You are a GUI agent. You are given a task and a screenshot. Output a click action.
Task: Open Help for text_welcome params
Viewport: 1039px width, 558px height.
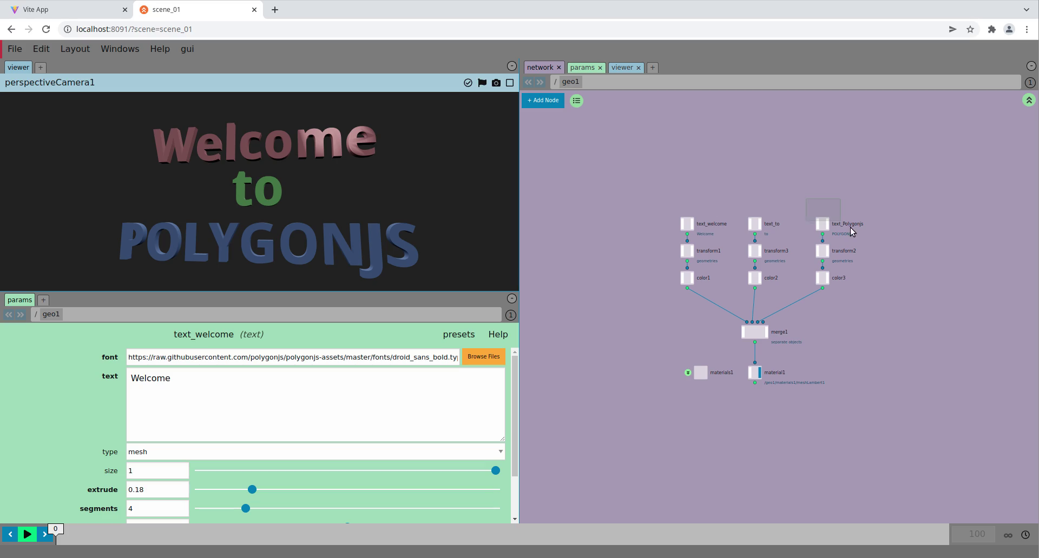[x=498, y=335]
